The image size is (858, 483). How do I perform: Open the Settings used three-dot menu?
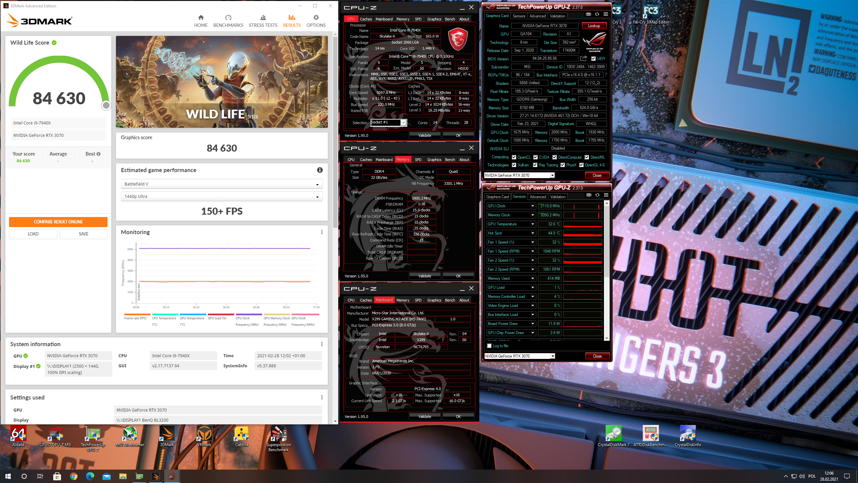322,397
